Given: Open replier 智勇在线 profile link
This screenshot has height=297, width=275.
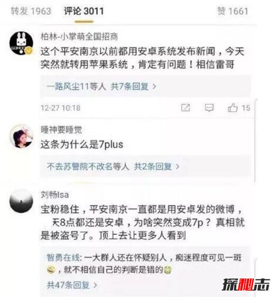Looking at the screenshot, I should [x=63, y=258].
